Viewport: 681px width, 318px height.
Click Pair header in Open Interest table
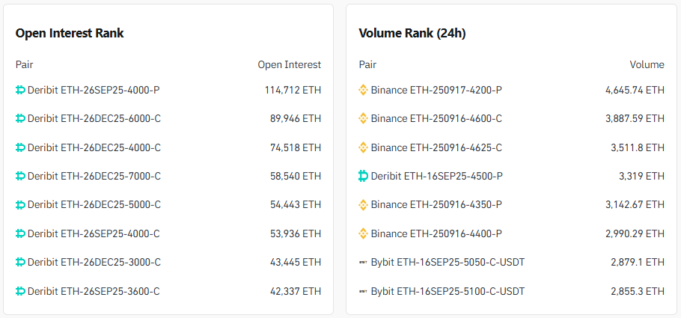pos(24,65)
